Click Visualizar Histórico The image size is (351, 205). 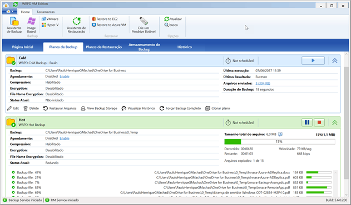coord(138,109)
